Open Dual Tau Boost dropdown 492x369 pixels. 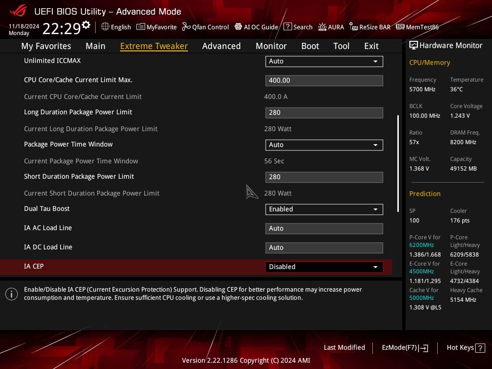[x=324, y=209]
